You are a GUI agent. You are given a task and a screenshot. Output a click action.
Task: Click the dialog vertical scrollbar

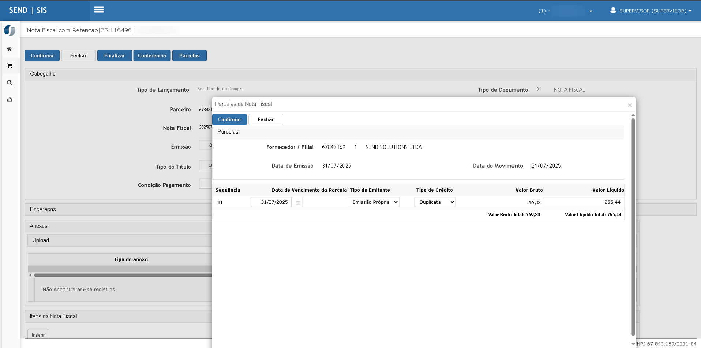(x=633, y=226)
